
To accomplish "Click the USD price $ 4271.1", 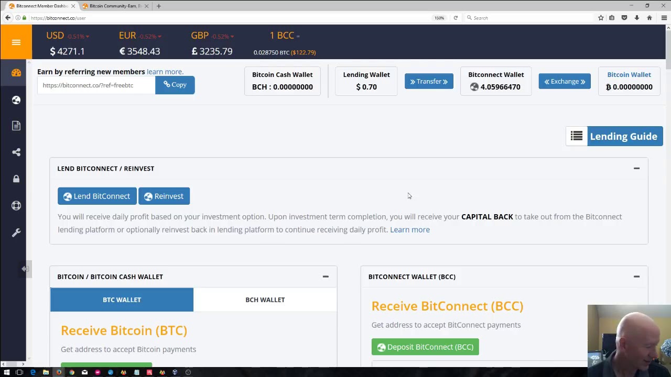I will [67, 51].
